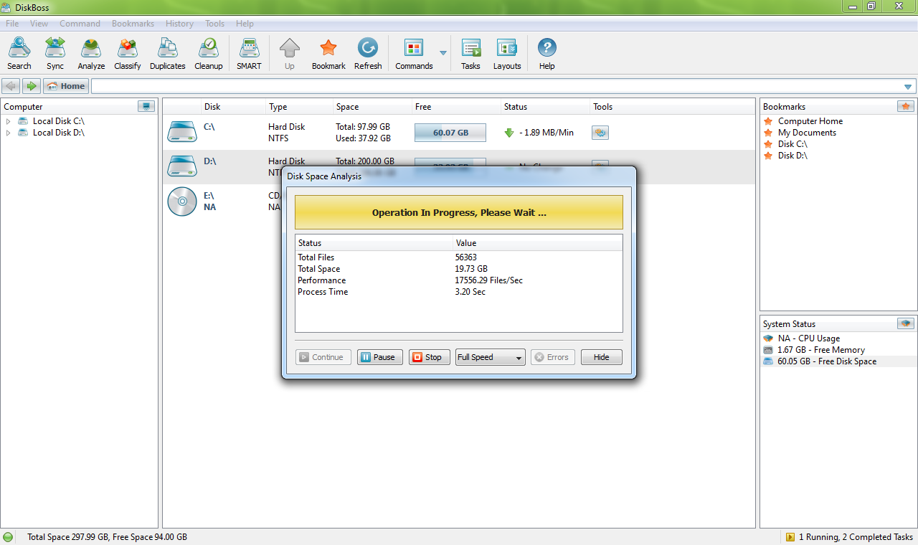
Task: Click the Total Files row in dialog
Action: pos(459,257)
